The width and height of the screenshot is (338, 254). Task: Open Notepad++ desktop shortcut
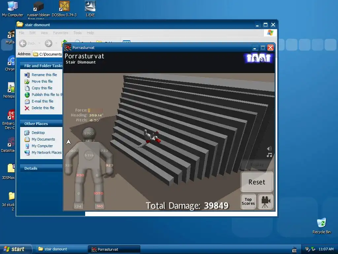pyautogui.click(x=9, y=90)
